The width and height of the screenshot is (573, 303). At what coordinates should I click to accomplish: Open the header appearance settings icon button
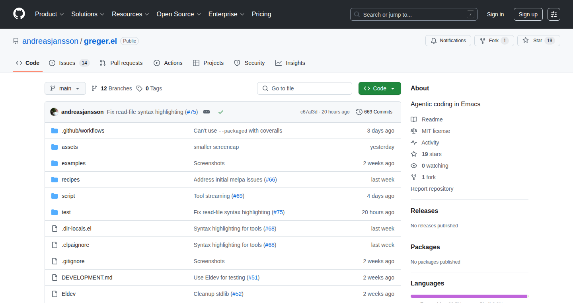point(554,14)
